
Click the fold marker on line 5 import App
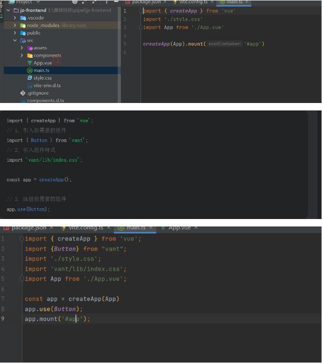tap(22, 279)
